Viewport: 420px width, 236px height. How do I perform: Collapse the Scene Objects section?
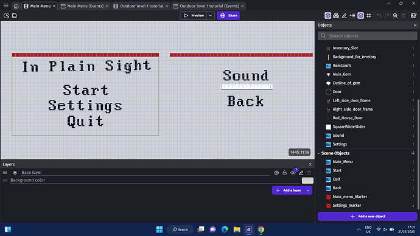click(x=319, y=153)
